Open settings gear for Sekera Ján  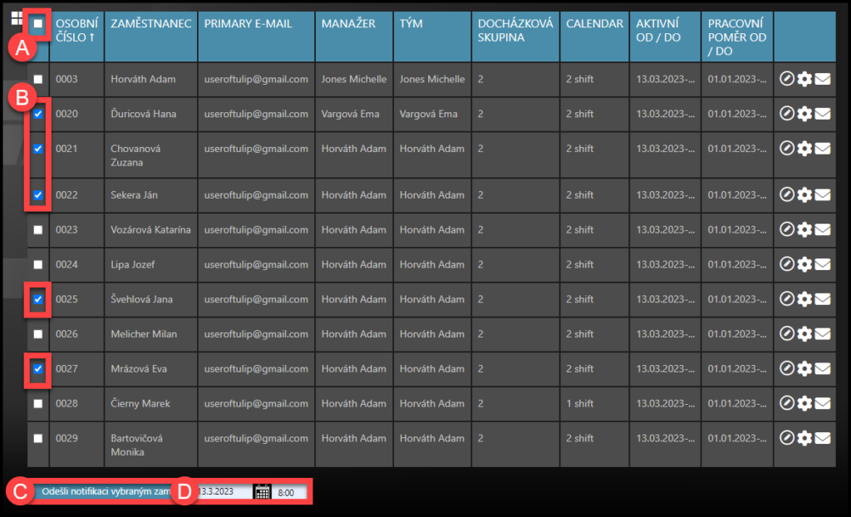804,195
